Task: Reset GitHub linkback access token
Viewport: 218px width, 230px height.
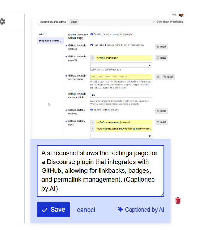Action: point(168,77)
